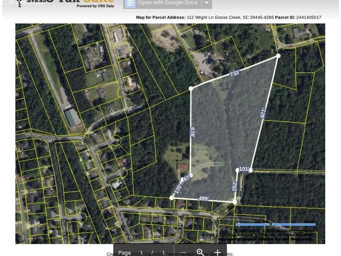Click the 112 Wright Ln Goose Creek address
This screenshot has height=256, width=341.
point(230,17)
